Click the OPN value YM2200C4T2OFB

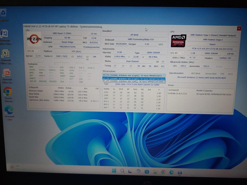tap(67, 47)
